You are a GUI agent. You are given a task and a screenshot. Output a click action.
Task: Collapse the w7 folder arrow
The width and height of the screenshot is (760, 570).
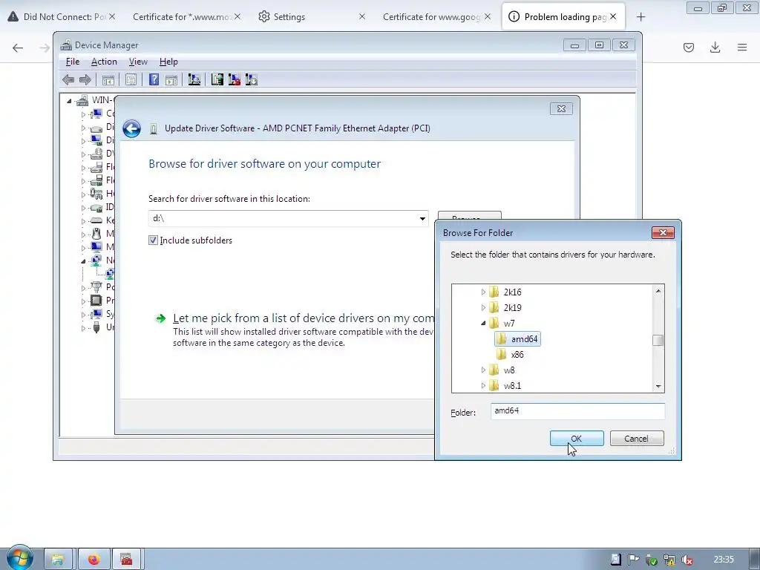(x=483, y=323)
